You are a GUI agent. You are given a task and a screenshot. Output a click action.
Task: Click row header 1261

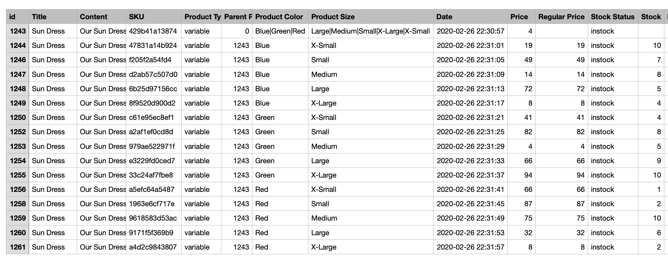coord(18,247)
